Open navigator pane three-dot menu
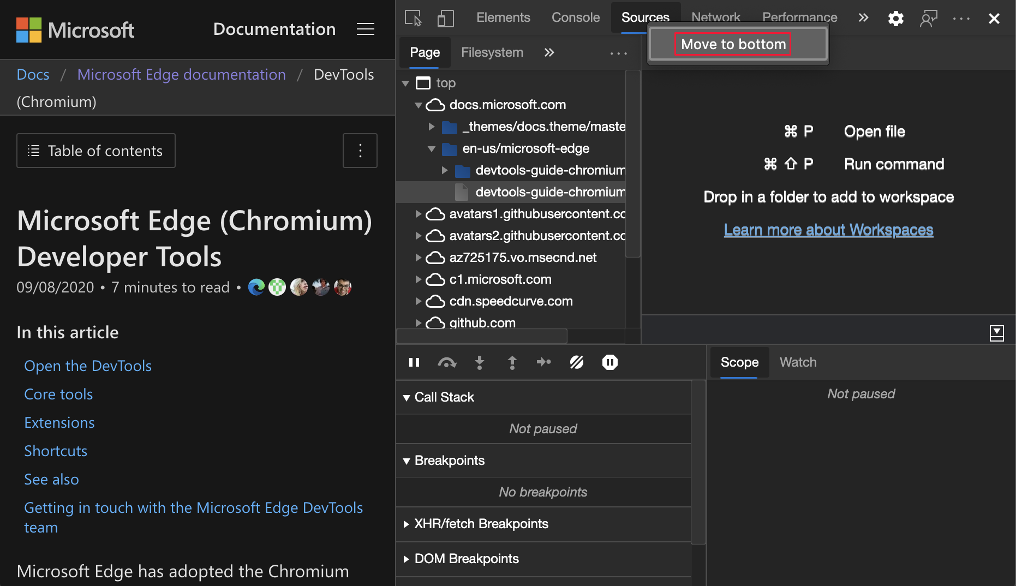The height and width of the screenshot is (586, 1016). [619, 53]
